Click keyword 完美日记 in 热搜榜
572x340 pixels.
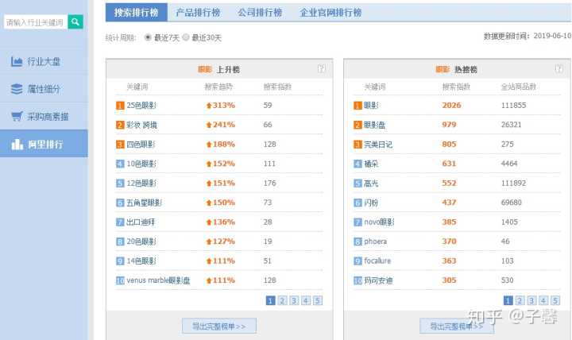click(x=378, y=145)
